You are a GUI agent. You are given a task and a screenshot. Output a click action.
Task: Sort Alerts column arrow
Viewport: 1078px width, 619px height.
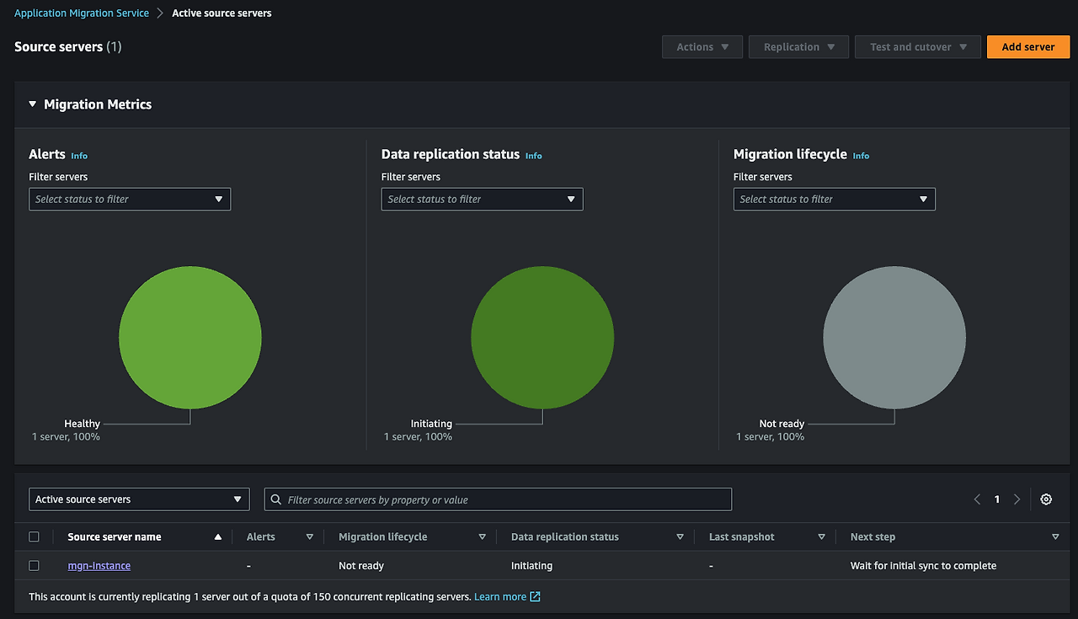309,536
